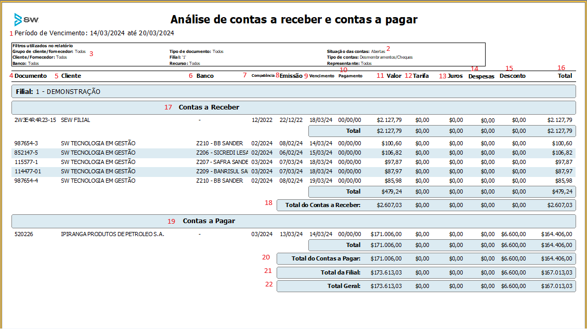587x329 pixels.
Task: Click the 'Representante: Todos' filter line
Action: point(349,63)
